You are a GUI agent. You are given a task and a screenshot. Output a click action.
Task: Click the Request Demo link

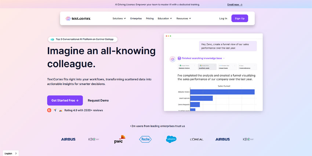(x=98, y=101)
